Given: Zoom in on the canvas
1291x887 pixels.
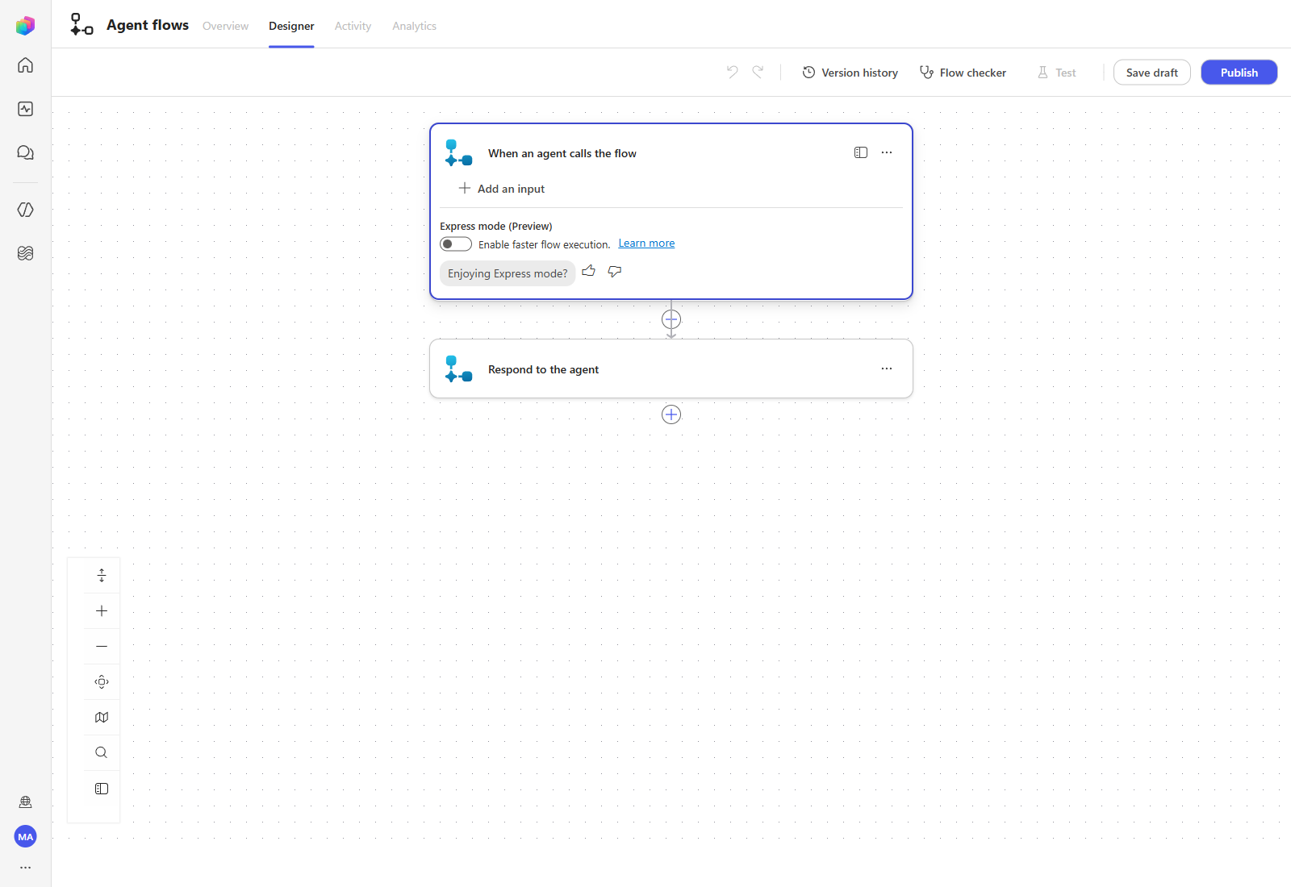Looking at the screenshot, I should [102, 611].
